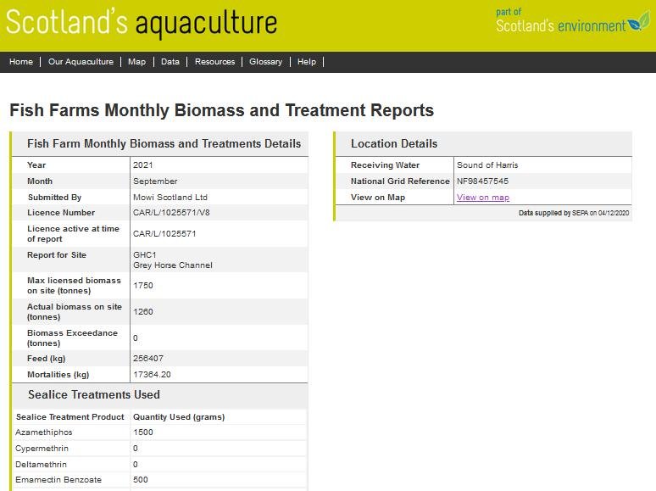The image size is (656, 491).
Task: Open the Home menu item
Action: [21, 62]
